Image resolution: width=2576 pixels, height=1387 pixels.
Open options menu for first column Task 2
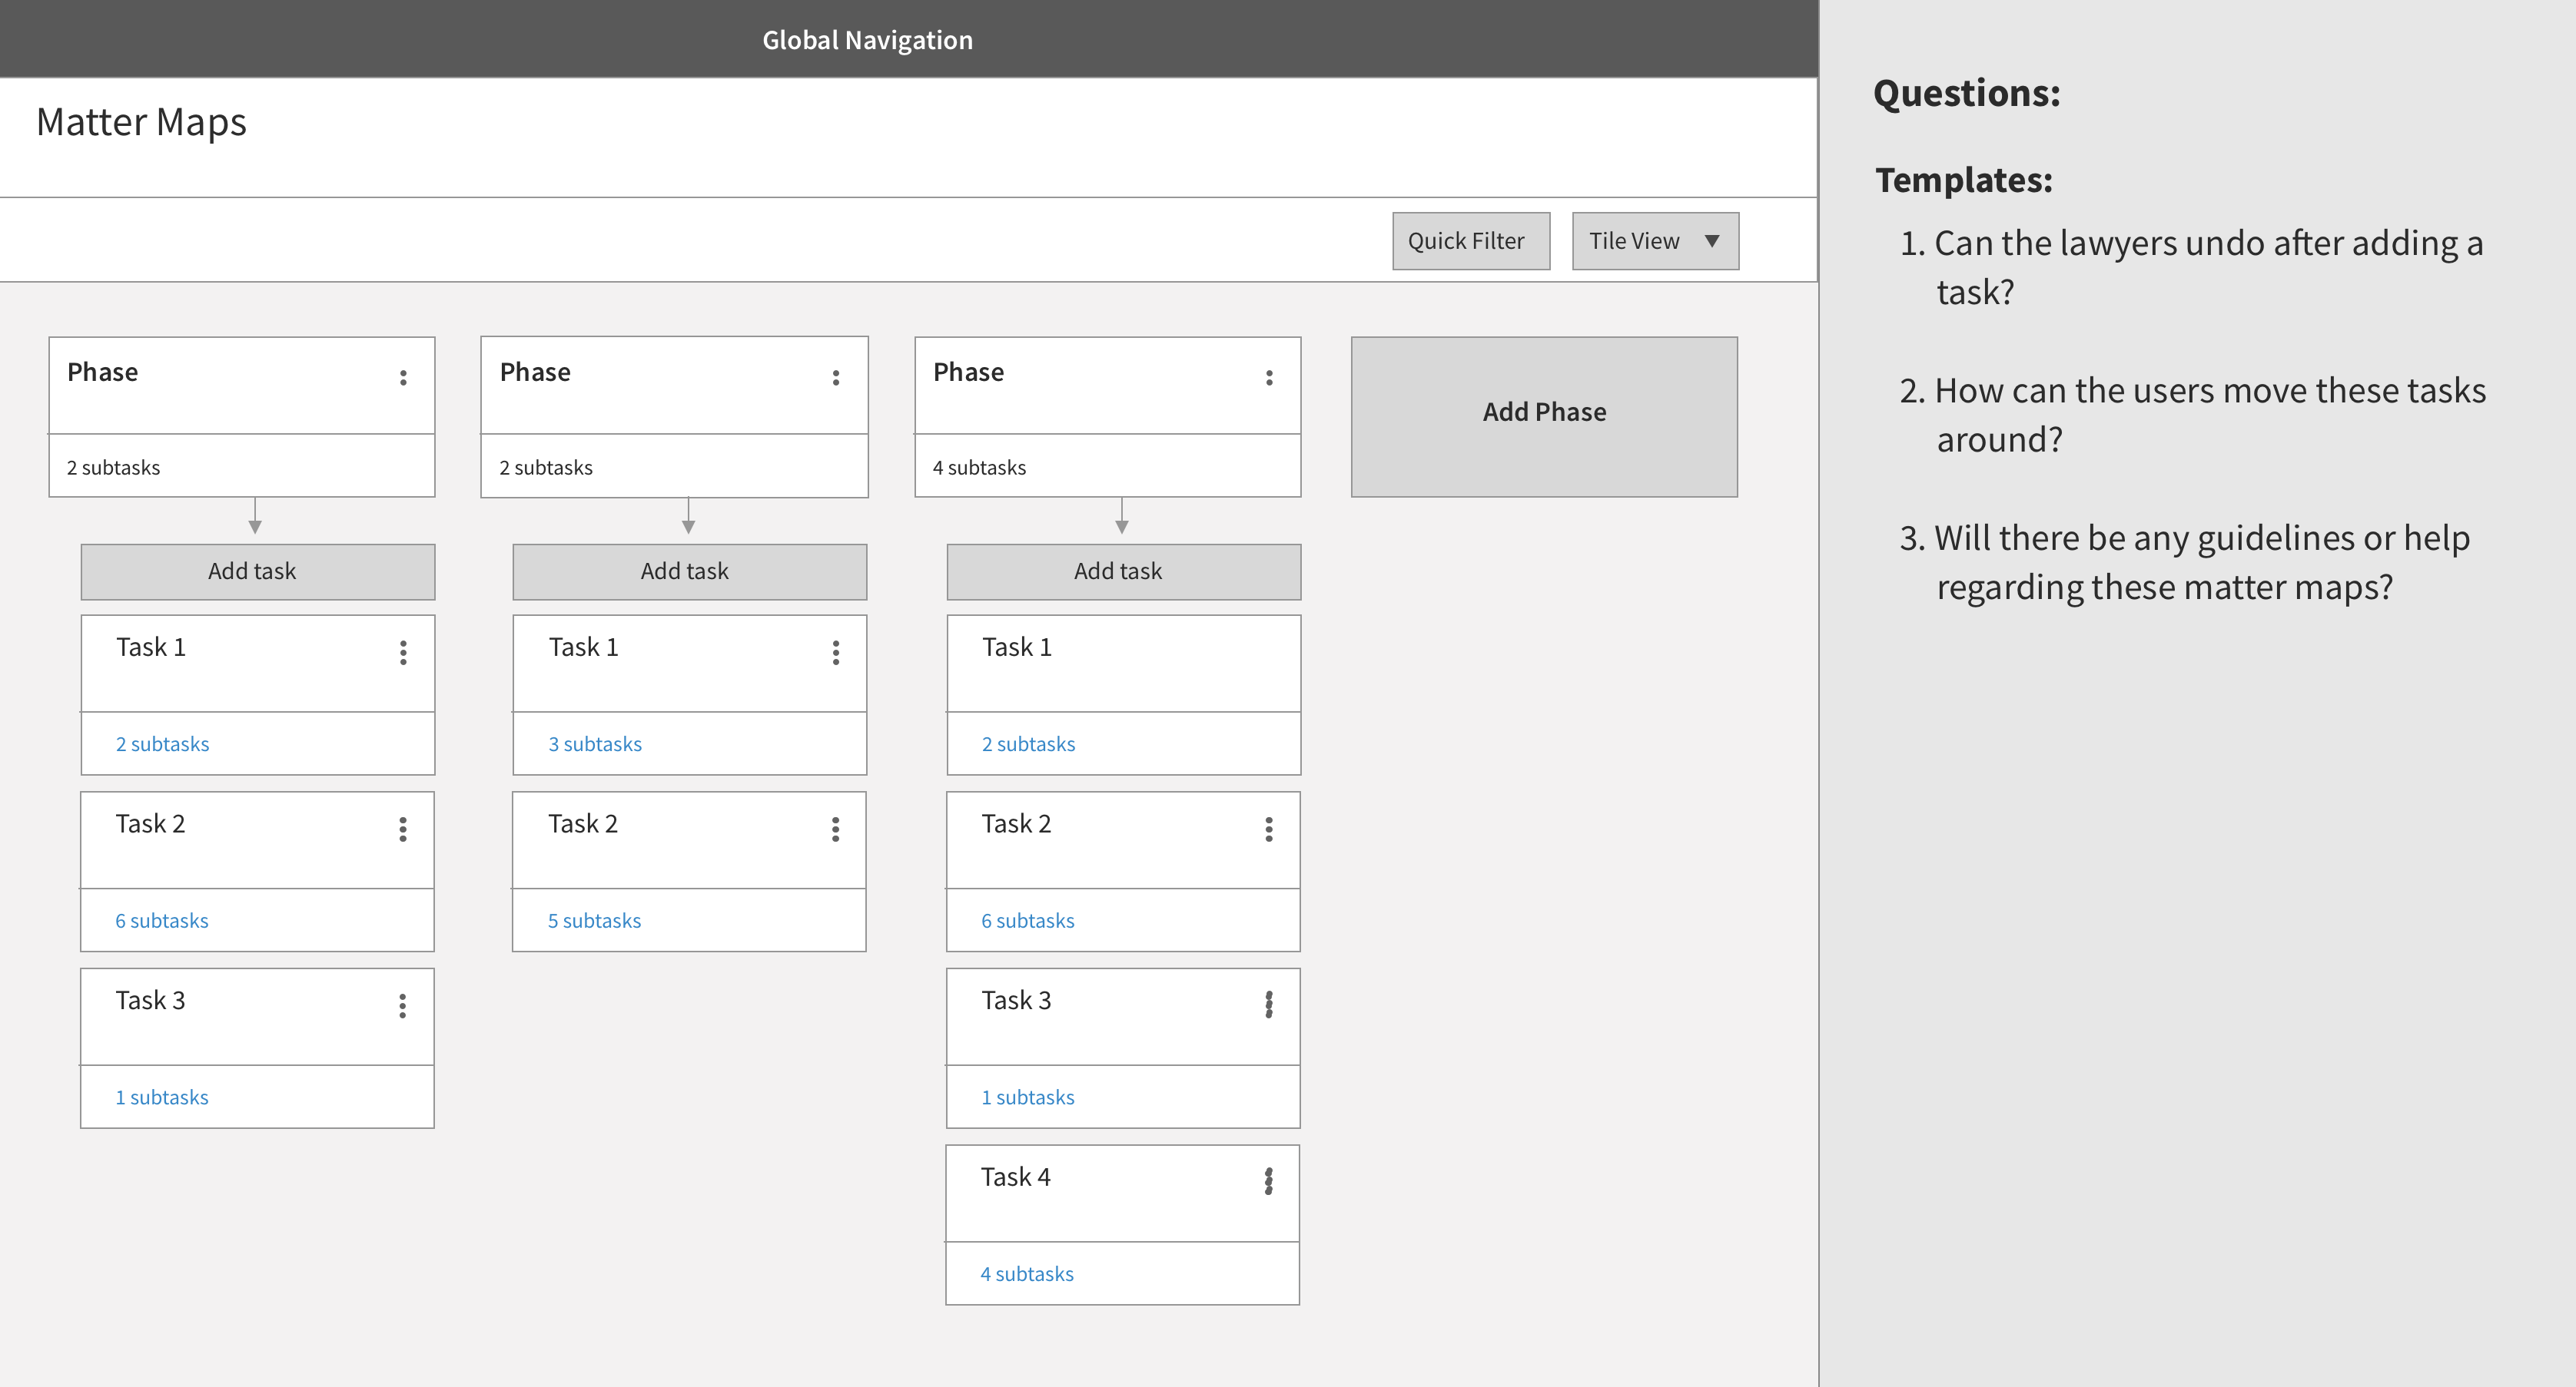[402, 829]
